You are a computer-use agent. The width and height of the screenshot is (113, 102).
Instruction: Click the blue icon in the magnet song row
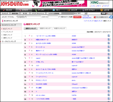click(109, 58)
